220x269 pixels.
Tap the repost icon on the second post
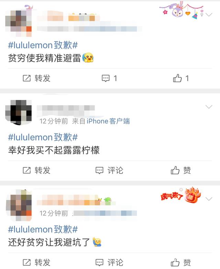tap(27, 170)
